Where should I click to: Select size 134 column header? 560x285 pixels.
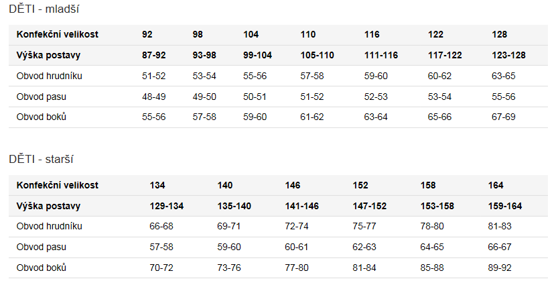coord(157,185)
